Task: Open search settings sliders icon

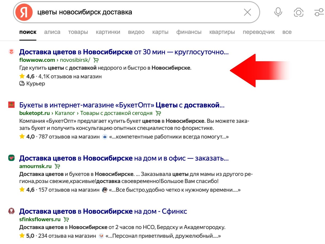Action: point(320,12)
